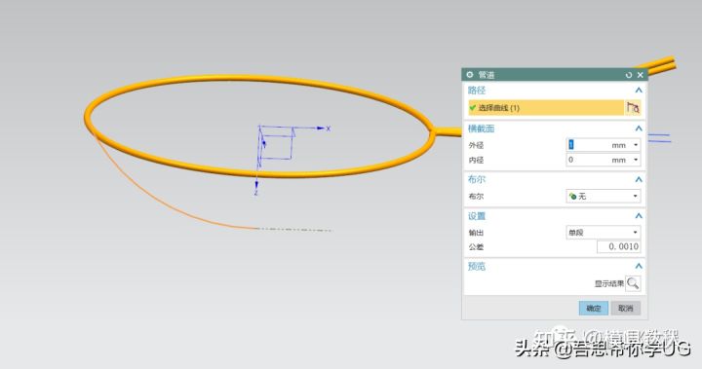Image resolution: width=702 pixels, height=369 pixels.
Task: Collapse the 路径 section
Action: (639, 91)
